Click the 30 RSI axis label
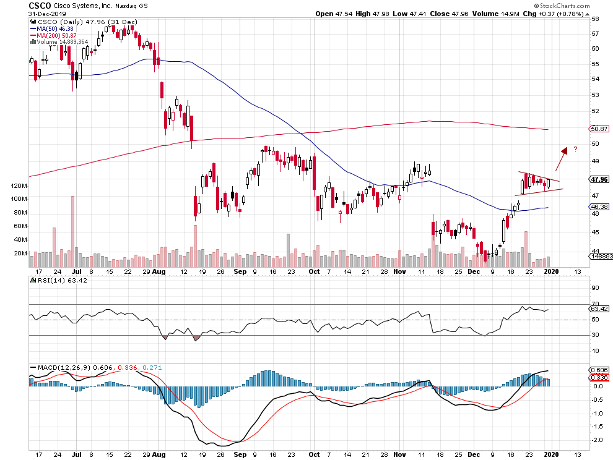This screenshot has height=460, width=613. (596, 334)
